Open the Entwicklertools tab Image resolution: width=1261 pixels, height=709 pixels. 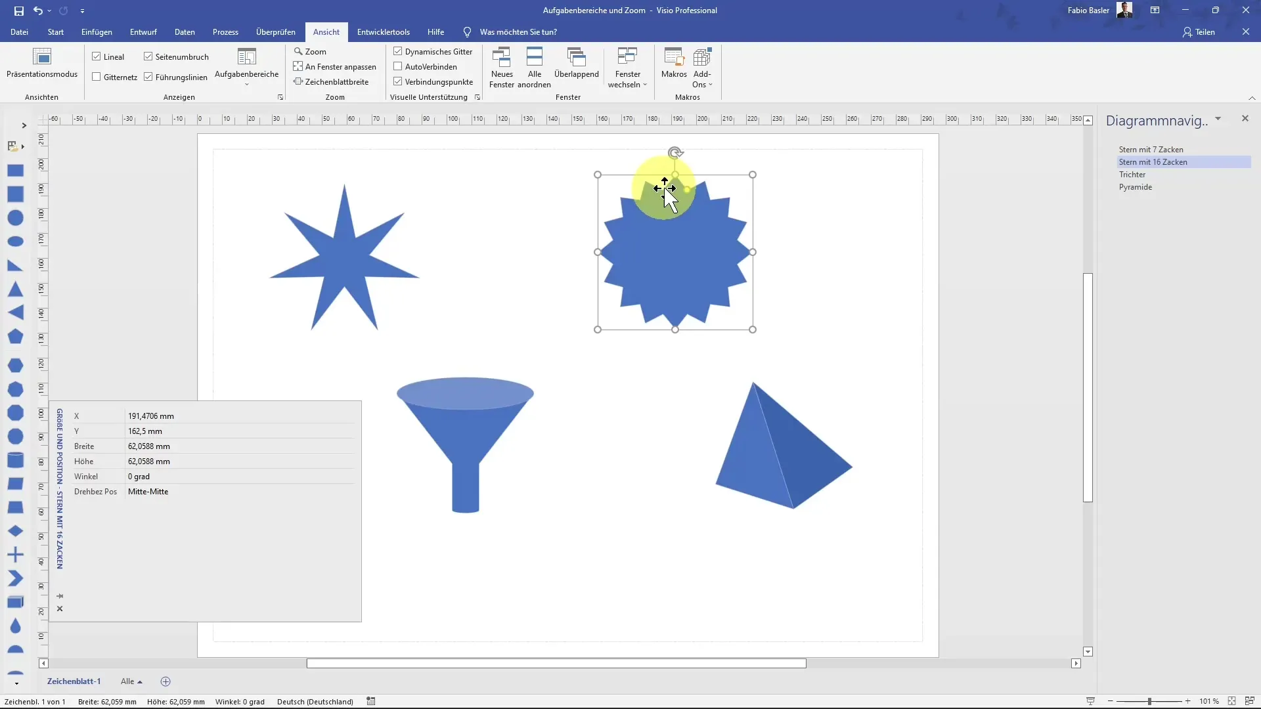click(384, 32)
